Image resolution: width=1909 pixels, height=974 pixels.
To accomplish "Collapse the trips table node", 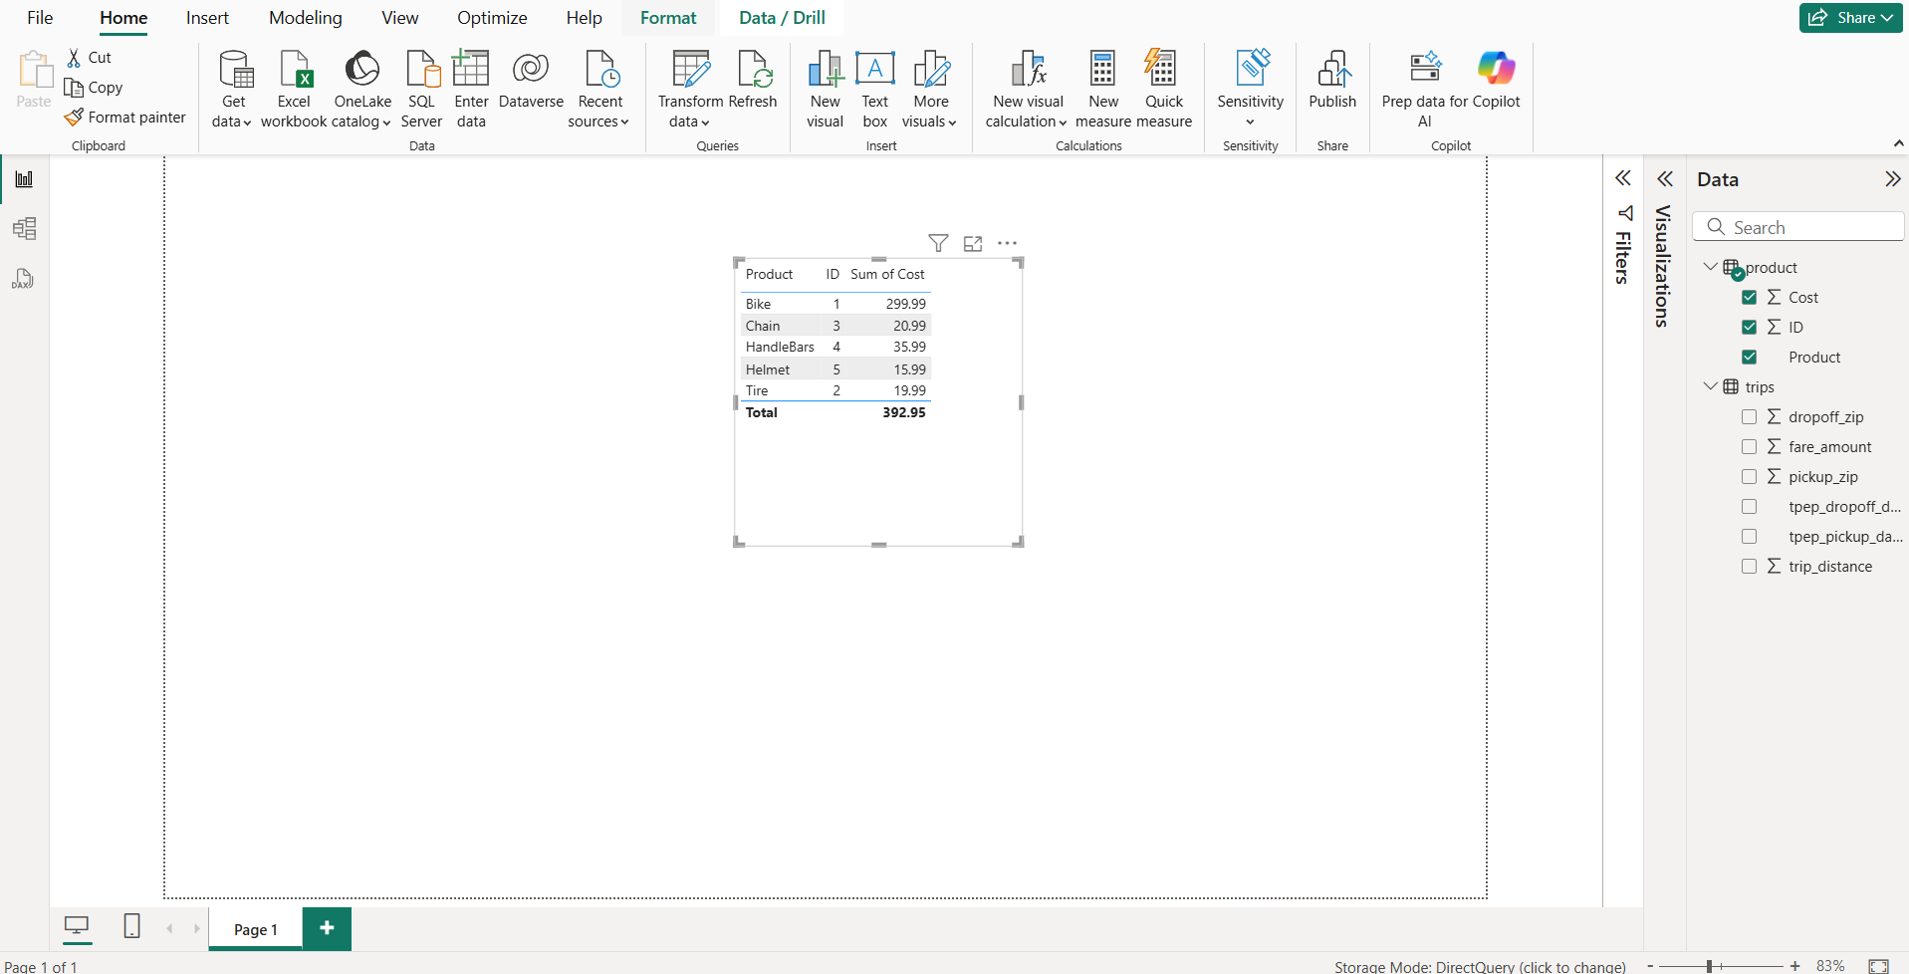I will (x=1710, y=386).
